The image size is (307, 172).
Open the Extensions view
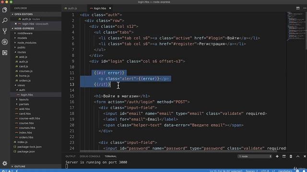coord(5,53)
